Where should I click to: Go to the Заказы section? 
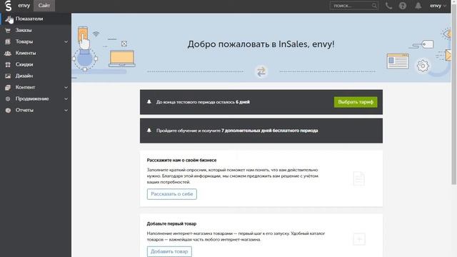click(x=36, y=30)
